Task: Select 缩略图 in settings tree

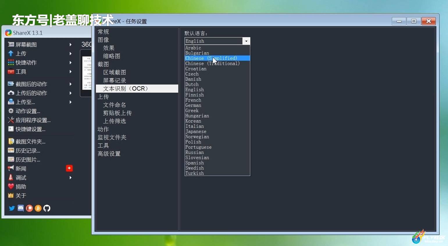Action: pyautogui.click(x=112, y=56)
